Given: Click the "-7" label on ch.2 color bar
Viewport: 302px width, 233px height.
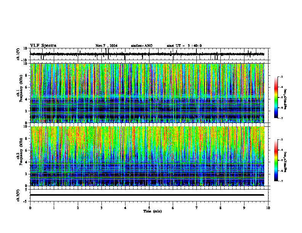Looking at the screenshot, I should [x=281, y=181].
